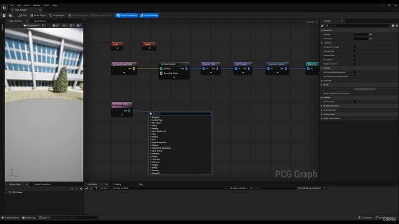This screenshot has height=224, width=399.
Task: Click Out pin on Get Landscape Data node
Action: (x=134, y=68)
